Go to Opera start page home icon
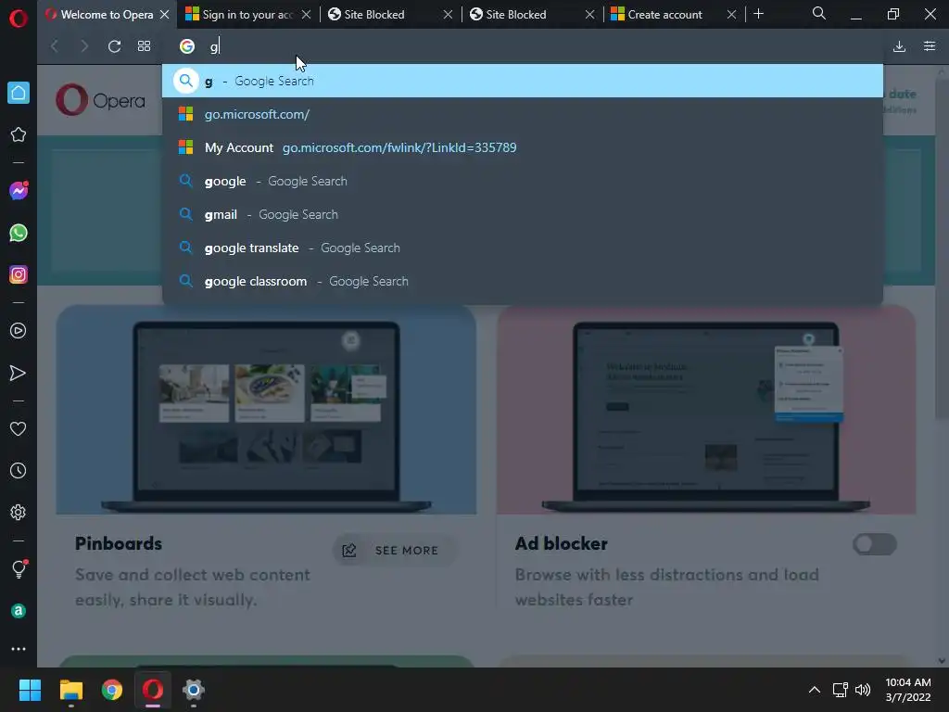This screenshot has height=712, width=949. (x=19, y=93)
